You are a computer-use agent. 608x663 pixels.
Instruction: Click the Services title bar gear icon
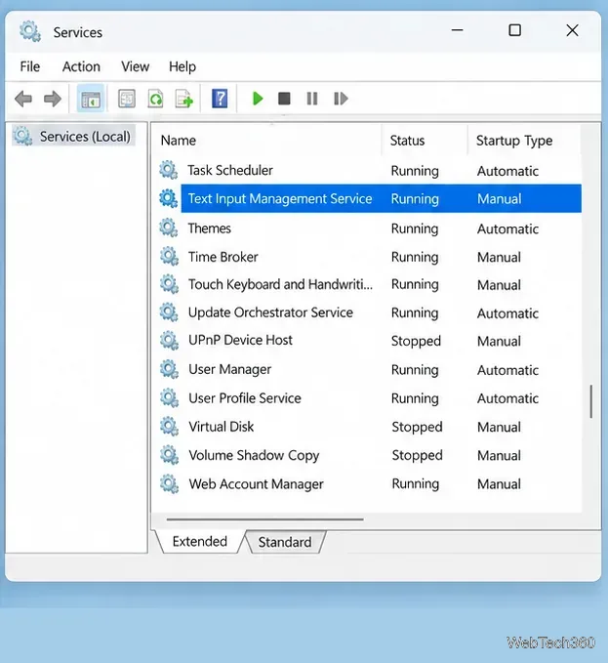[x=30, y=31]
